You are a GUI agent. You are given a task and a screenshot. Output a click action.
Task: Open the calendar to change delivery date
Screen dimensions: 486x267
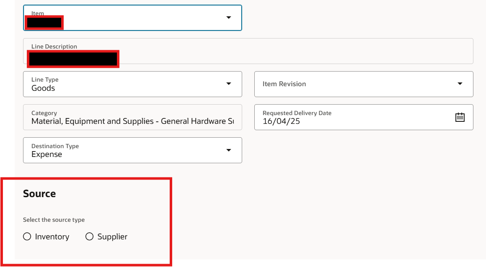460,117
